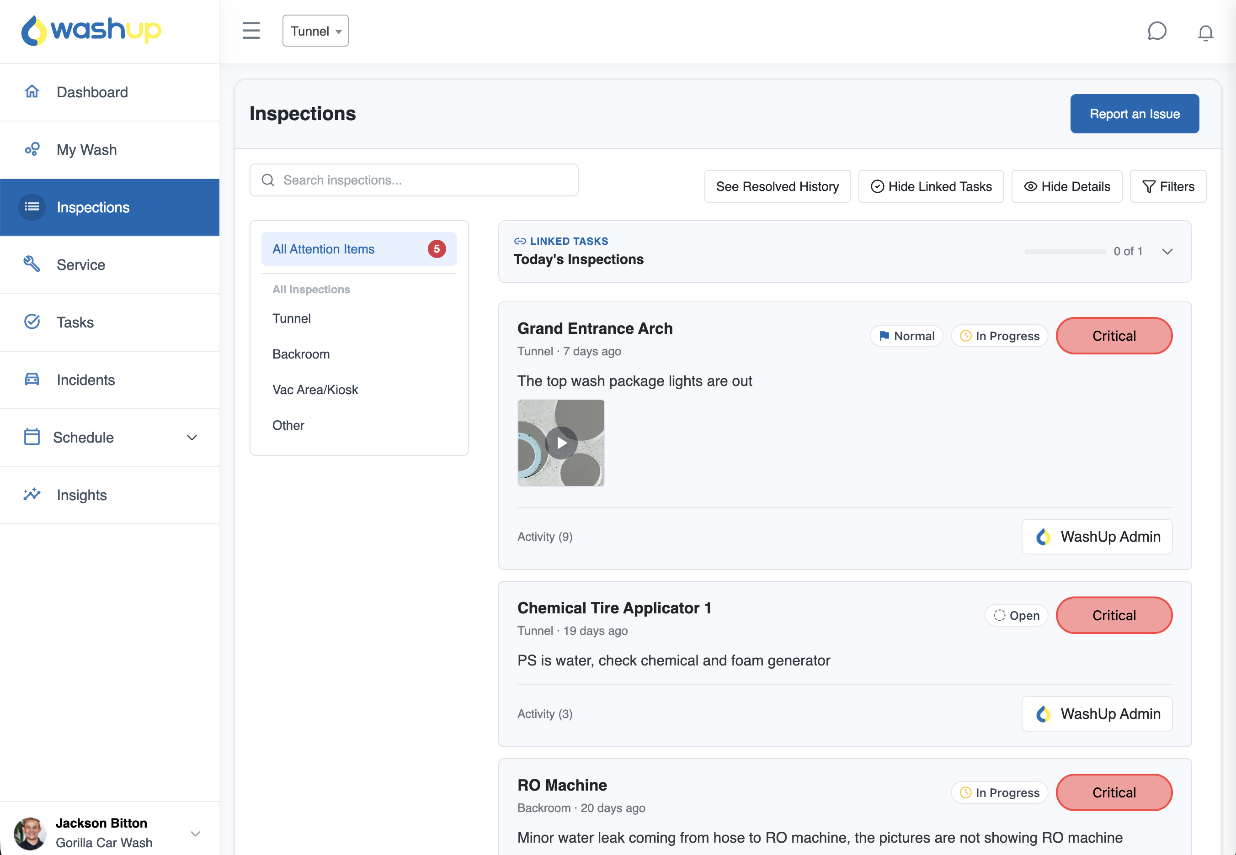The height and width of the screenshot is (855, 1236).
Task: Click the WashUp droplet icon on Chemical Tire Applicator assignee
Action: pyautogui.click(x=1043, y=714)
